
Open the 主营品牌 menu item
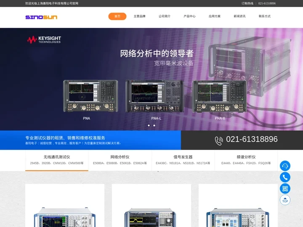coord(140,16)
